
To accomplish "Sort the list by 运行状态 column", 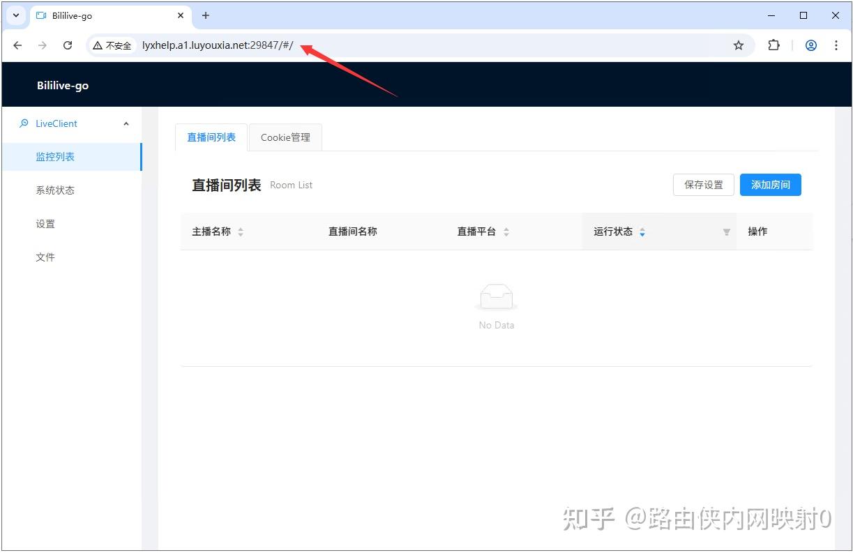I will [642, 232].
